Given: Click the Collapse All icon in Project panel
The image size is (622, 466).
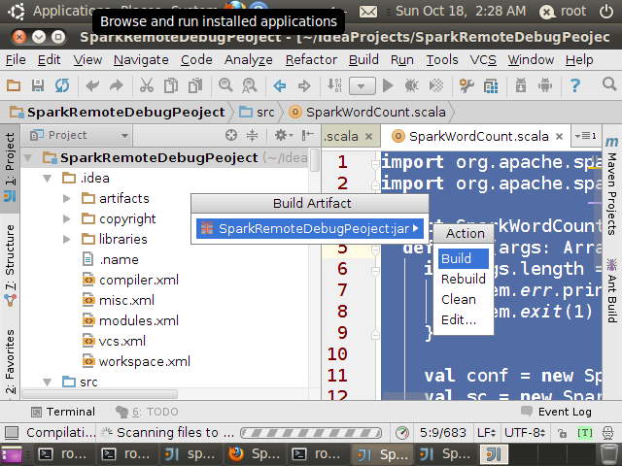Looking at the screenshot, I should (253, 136).
